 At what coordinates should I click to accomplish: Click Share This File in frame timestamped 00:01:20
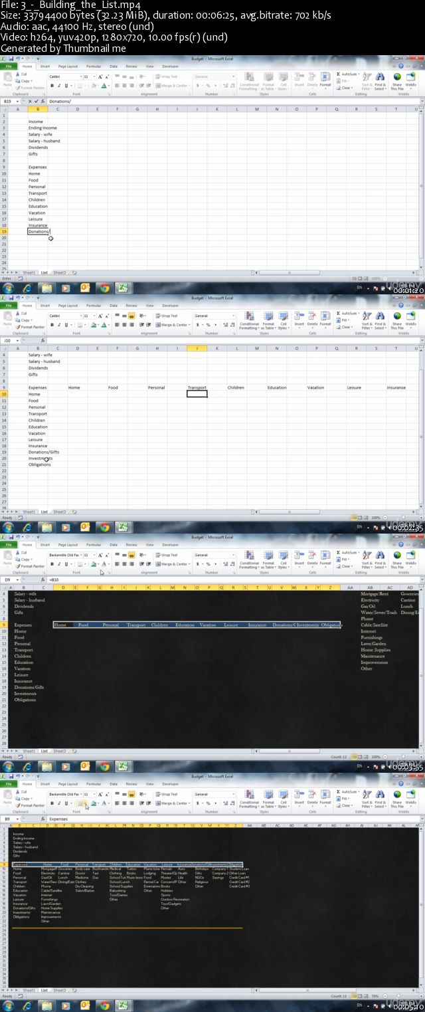[x=396, y=82]
